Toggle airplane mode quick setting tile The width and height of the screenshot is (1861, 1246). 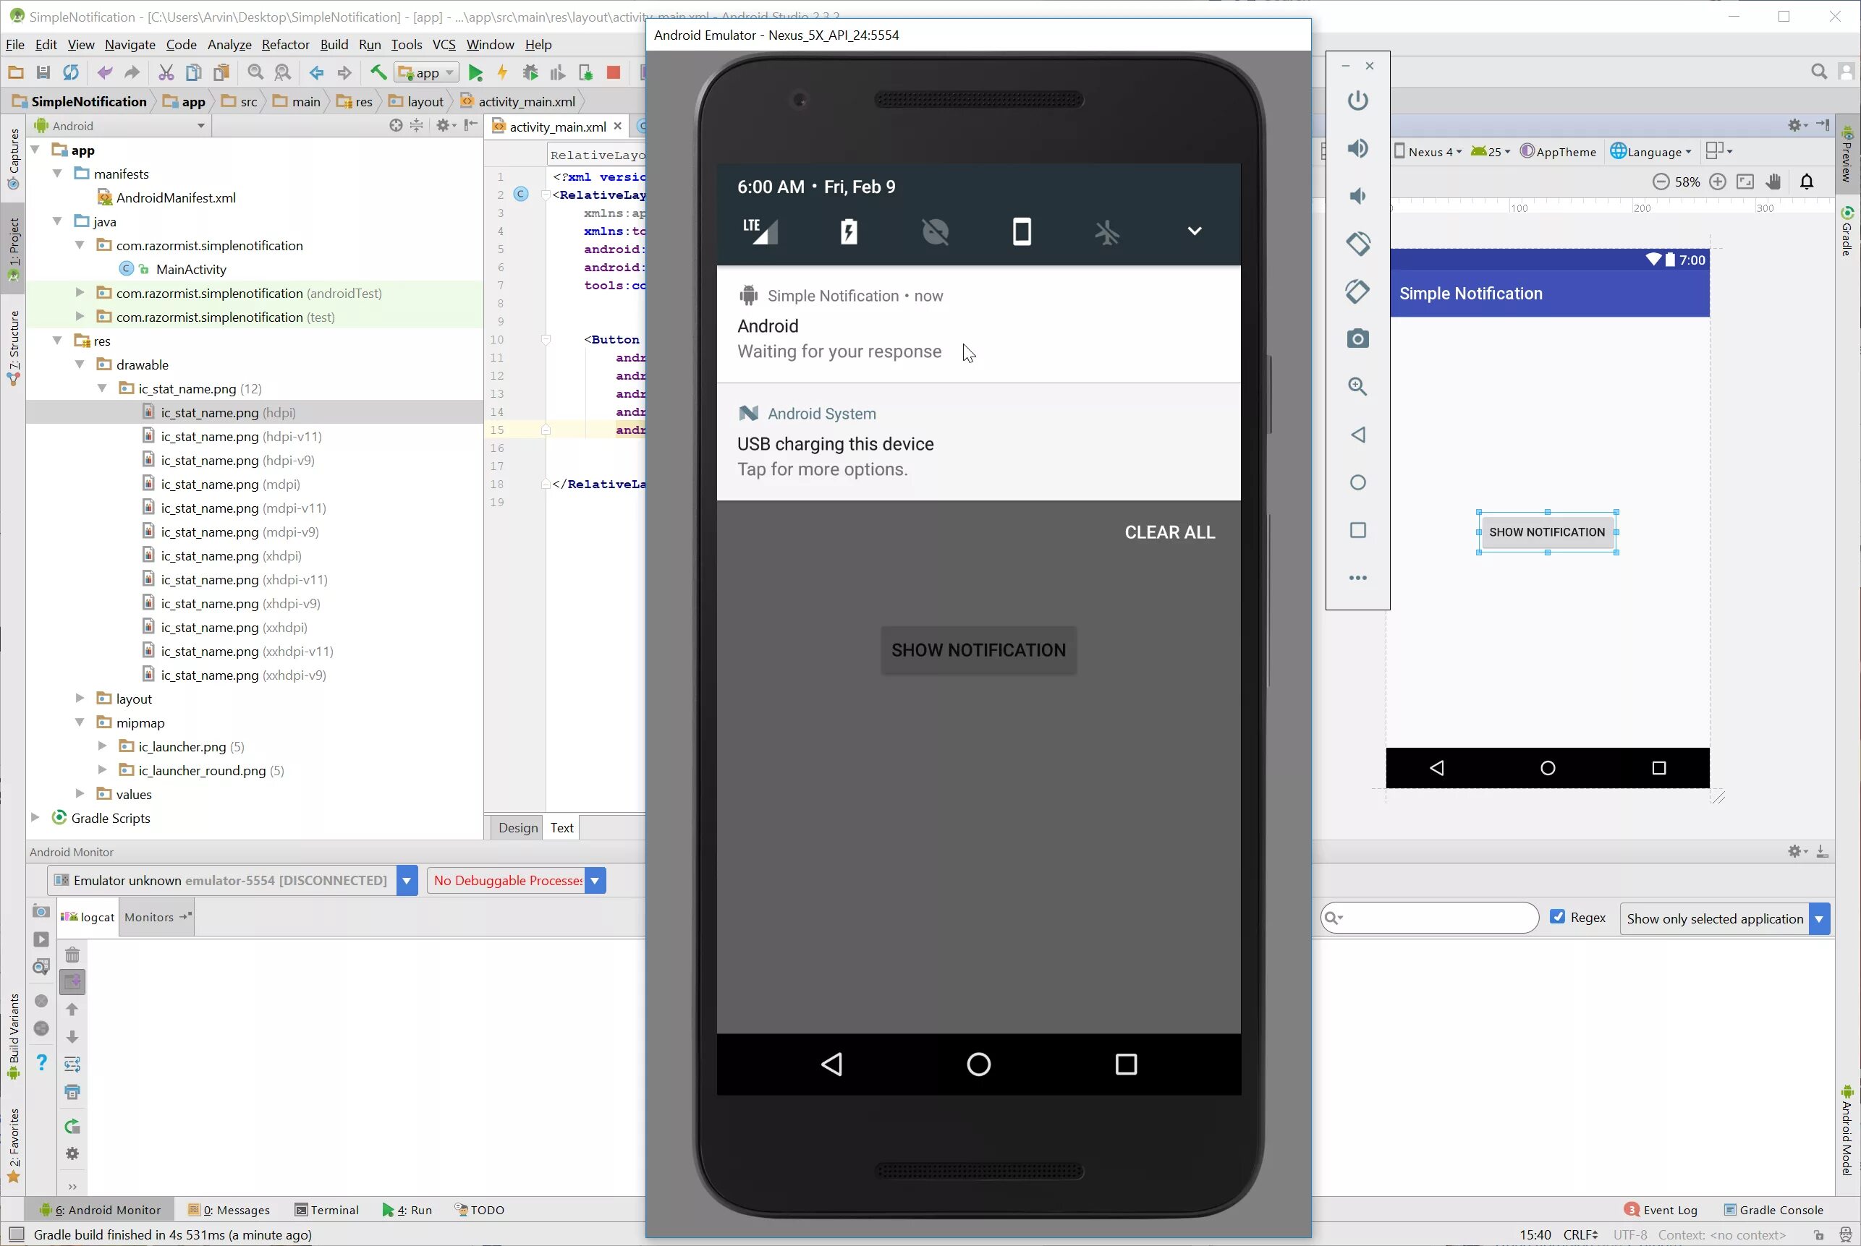(1106, 232)
